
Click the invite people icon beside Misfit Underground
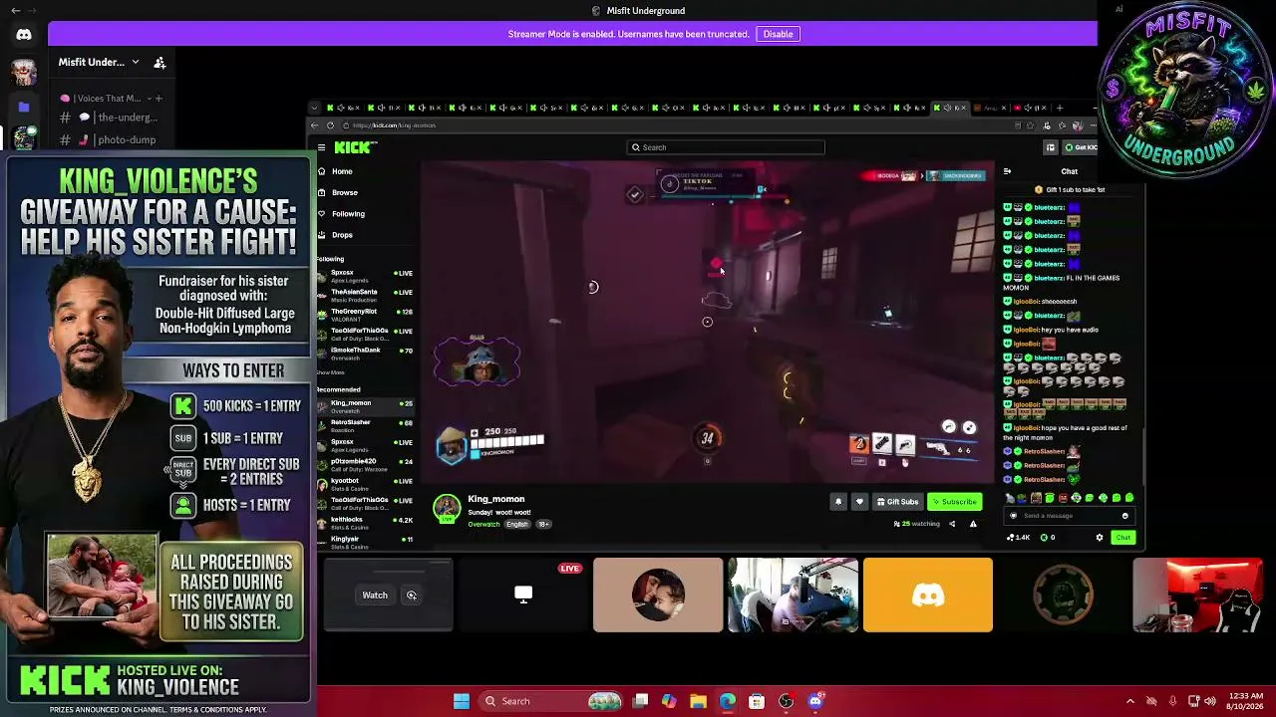pos(159,62)
